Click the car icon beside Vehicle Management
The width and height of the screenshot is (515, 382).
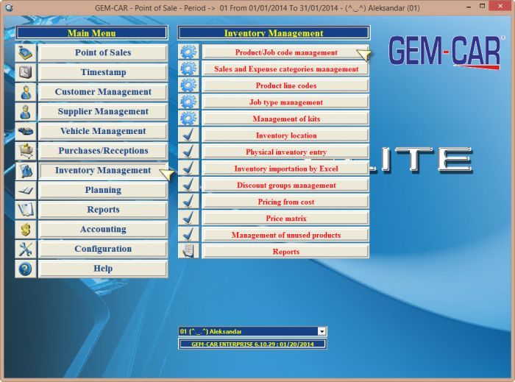[26, 131]
